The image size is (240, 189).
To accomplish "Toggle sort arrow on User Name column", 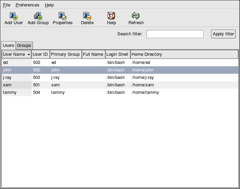I will (x=29, y=54).
